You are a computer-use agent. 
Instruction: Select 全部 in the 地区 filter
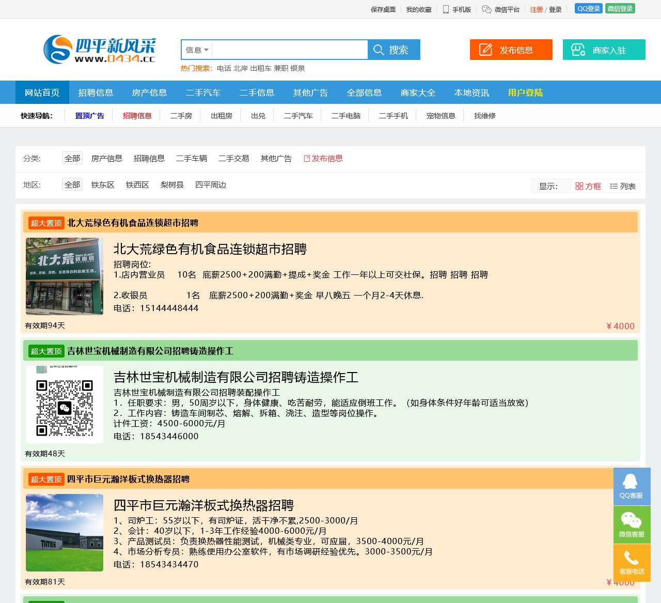click(72, 184)
